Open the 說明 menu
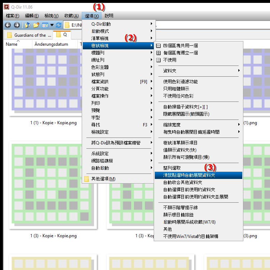 pos(109,16)
